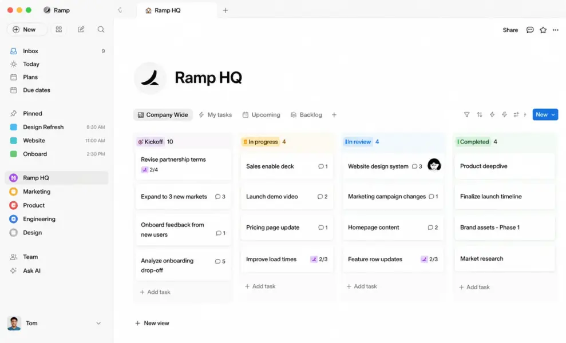Click the In review column header label
This screenshot has height=343, width=566.
click(x=358, y=142)
